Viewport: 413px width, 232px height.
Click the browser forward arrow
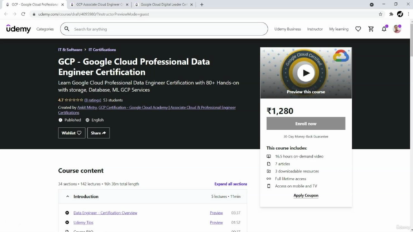(x=14, y=14)
